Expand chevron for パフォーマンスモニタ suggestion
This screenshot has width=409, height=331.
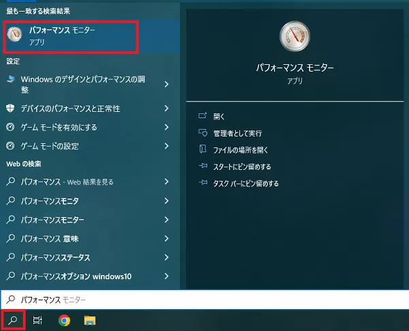click(166, 201)
